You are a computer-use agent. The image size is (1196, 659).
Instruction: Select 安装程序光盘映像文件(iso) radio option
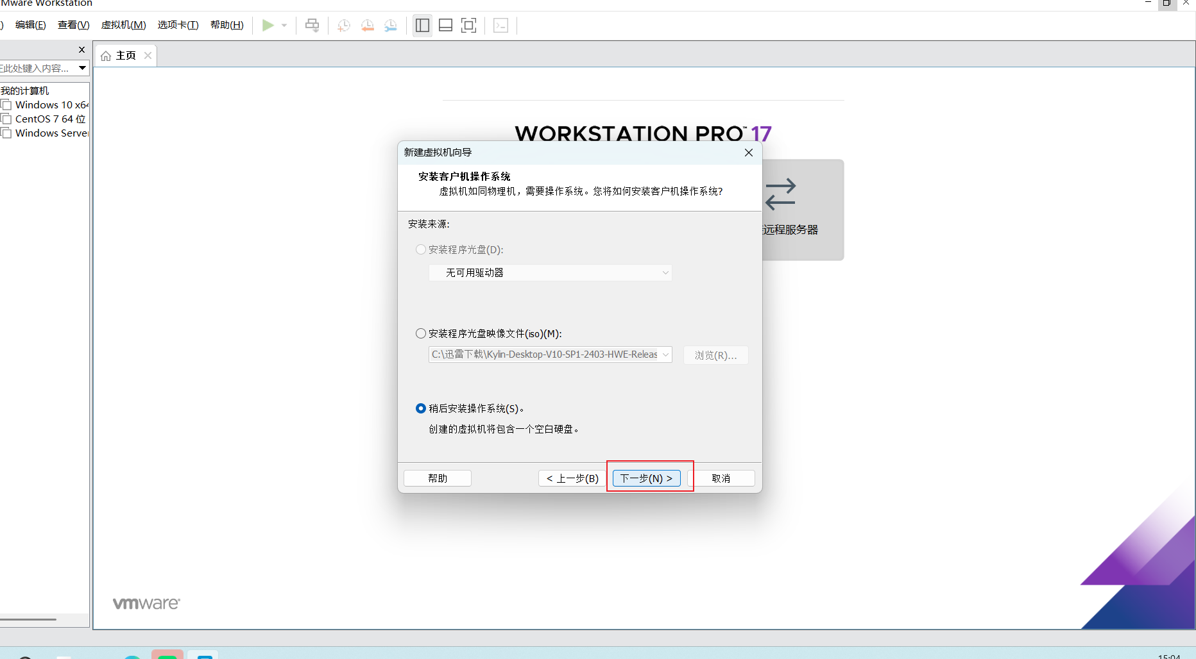(421, 333)
